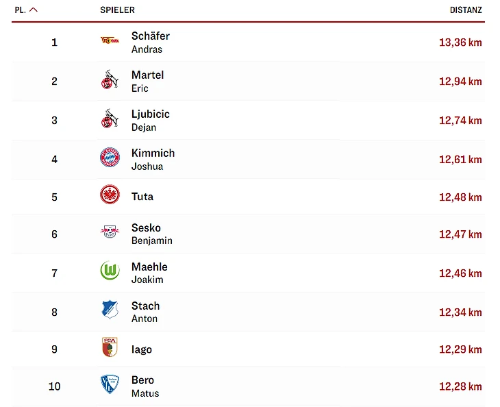Click the FC Augsburg club logo
The image size is (500, 407).
[x=110, y=349]
